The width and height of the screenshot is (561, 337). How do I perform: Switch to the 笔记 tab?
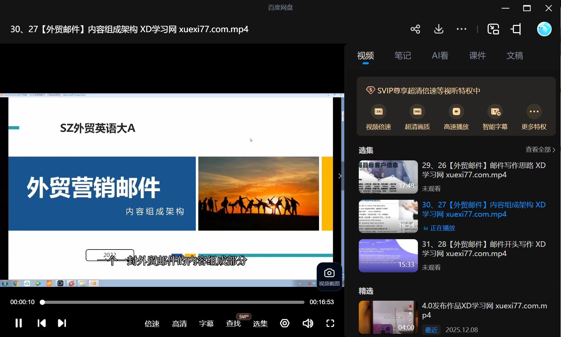(x=402, y=56)
